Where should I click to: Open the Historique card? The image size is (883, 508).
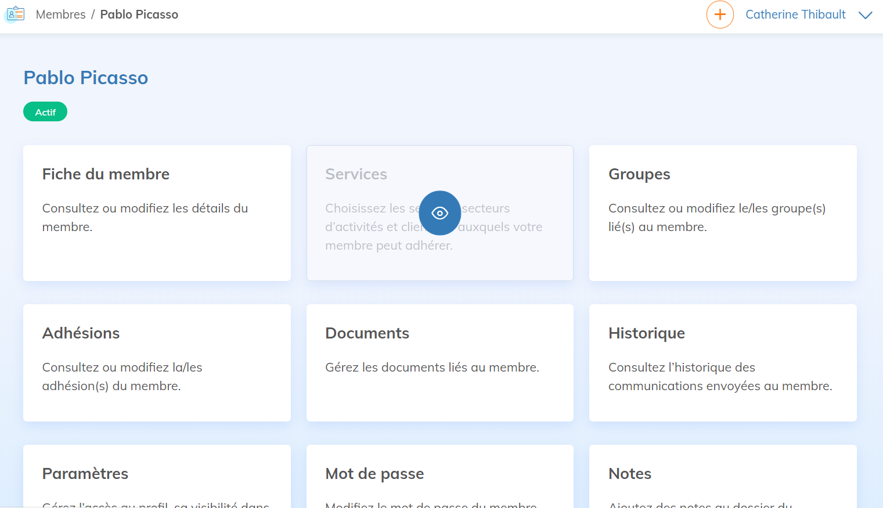(722, 362)
